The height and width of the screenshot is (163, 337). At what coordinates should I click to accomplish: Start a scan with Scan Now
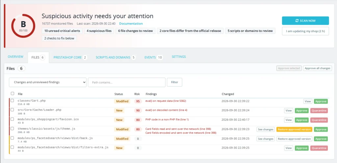click(x=305, y=21)
